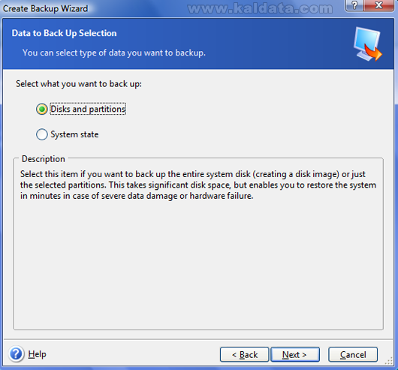Click the System state text label
This screenshot has width=398, height=370.
(74, 134)
